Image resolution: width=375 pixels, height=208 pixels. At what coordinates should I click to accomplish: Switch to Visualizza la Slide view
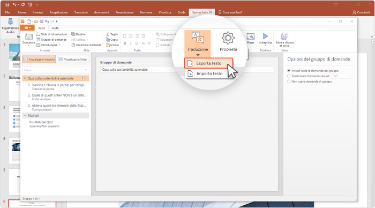click(72, 59)
